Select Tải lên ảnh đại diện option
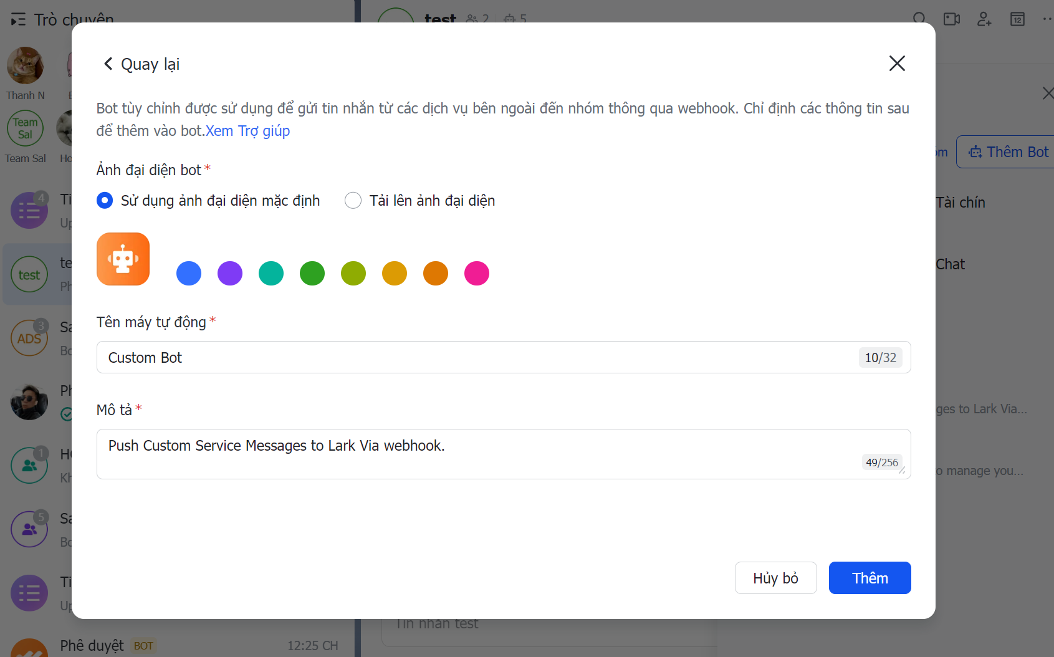The height and width of the screenshot is (657, 1054). [x=353, y=201]
